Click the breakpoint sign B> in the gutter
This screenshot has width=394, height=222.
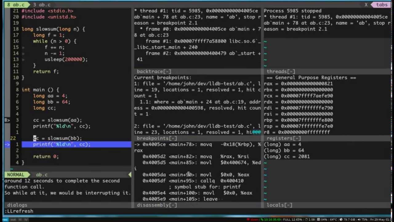pyautogui.click(x=6, y=120)
